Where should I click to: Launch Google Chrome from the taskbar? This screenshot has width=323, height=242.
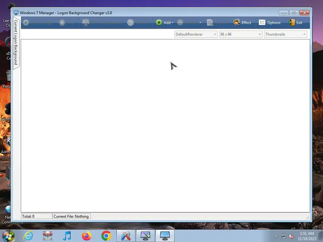point(106,236)
